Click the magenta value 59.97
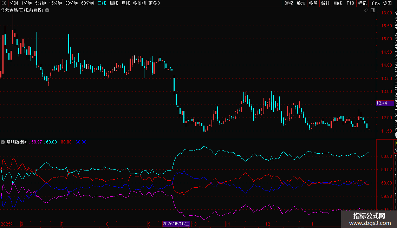Viewport: 397px width, 228px height. pyautogui.click(x=37, y=142)
